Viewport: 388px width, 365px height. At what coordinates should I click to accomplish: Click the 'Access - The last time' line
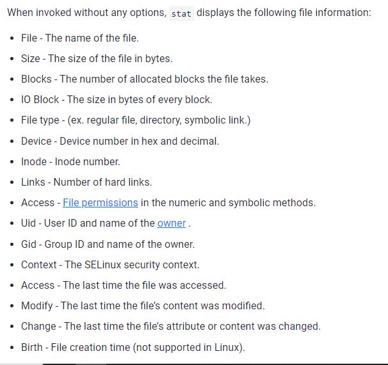(x=124, y=285)
